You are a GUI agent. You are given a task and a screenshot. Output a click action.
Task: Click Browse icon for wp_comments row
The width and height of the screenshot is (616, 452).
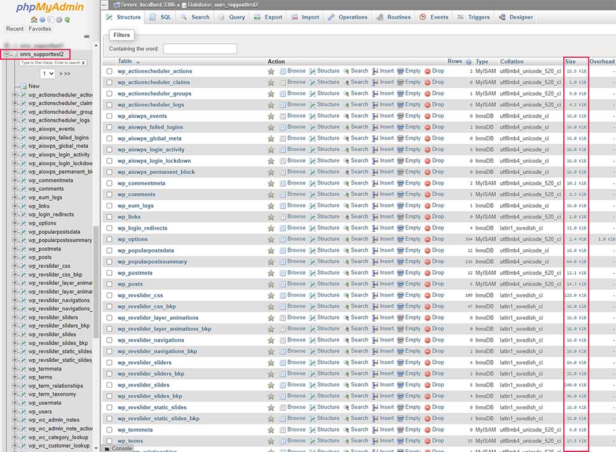[x=282, y=195]
